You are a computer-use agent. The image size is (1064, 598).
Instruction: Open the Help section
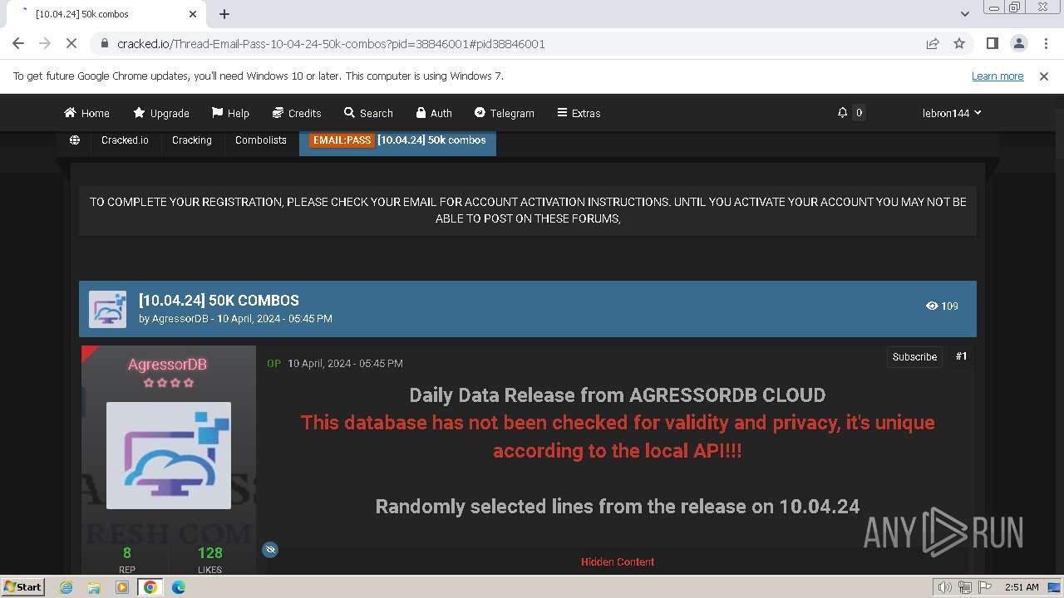pos(230,113)
